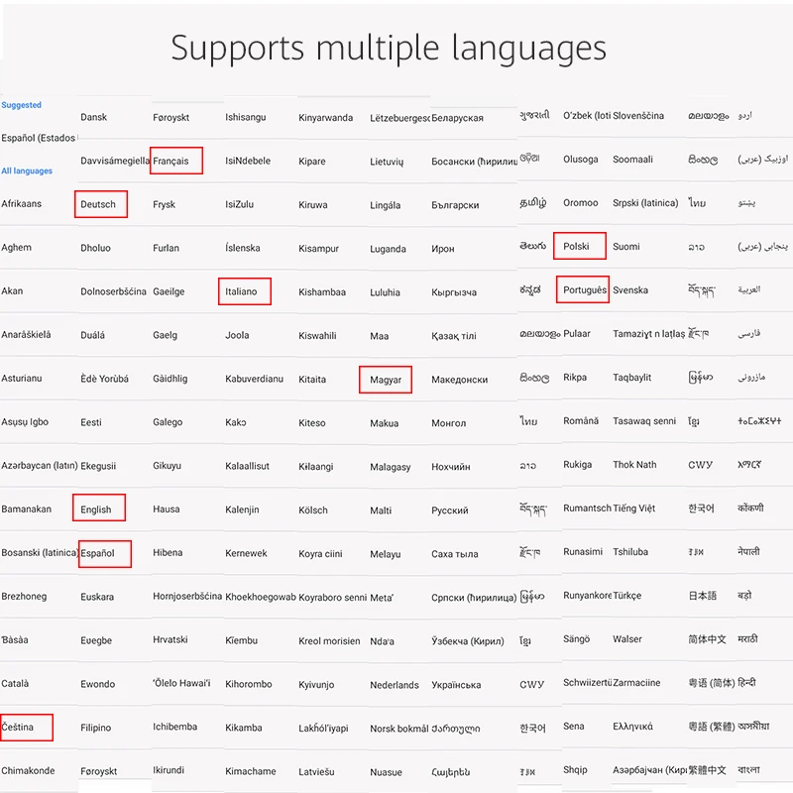Select English as the language
793x793 pixels.
tap(95, 510)
